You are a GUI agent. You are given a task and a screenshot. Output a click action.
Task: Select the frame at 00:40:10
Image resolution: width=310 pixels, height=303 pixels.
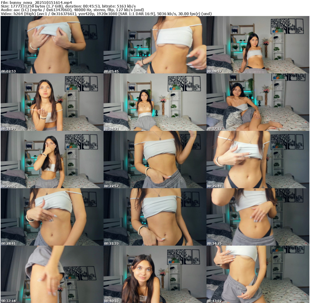pos(155,274)
